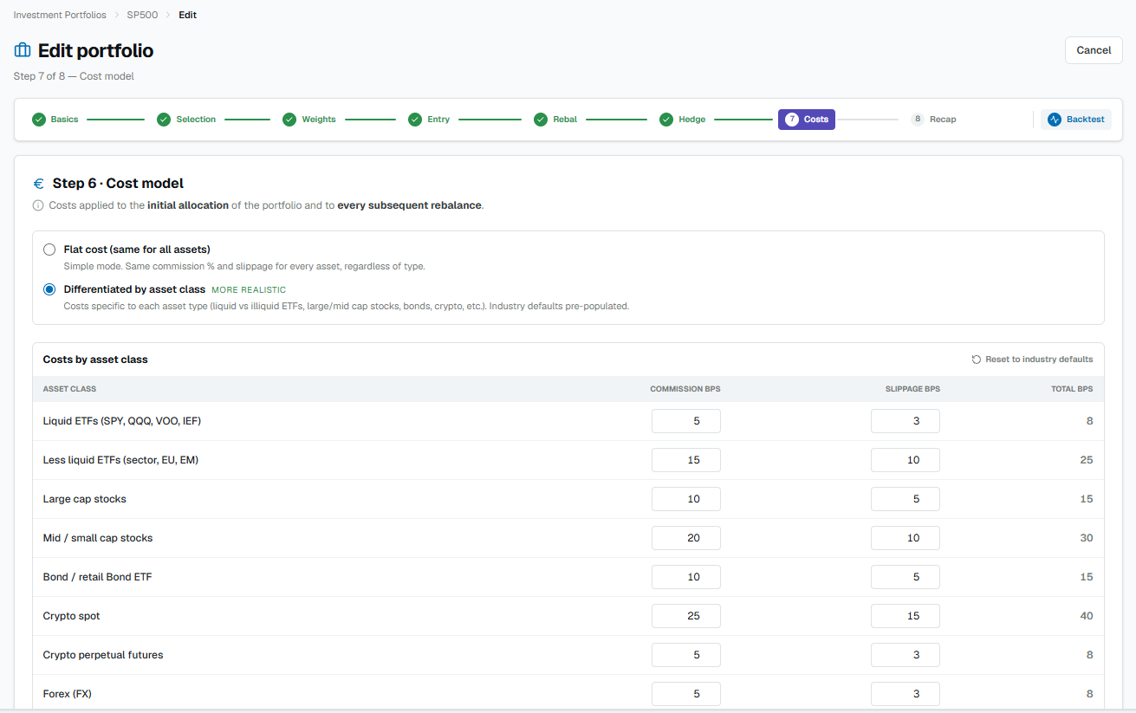The width and height of the screenshot is (1136, 713).
Task: Edit Forex (FX) slippage field
Action: (x=906, y=694)
